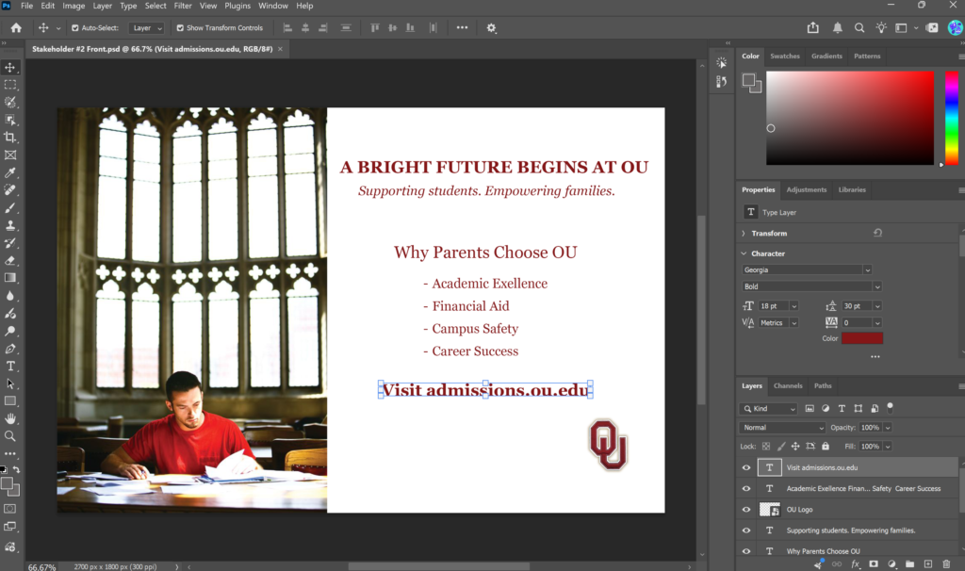The image size is (965, 571).
Task: Toggle lock transparent pixels
Action: 766,446
